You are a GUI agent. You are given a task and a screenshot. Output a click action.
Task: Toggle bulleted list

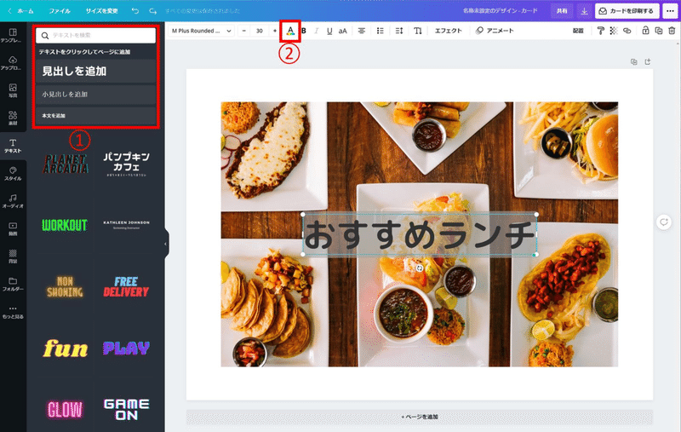pyautogui.click(x=380, y=31)
